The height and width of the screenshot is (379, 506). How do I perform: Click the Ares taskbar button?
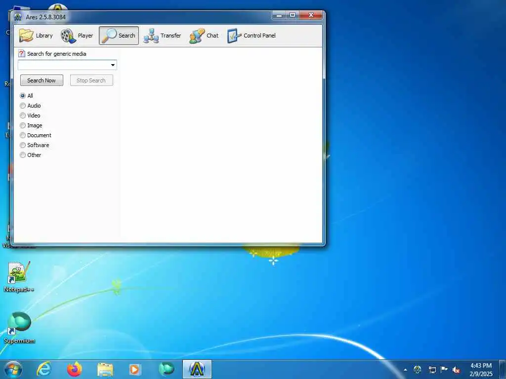[197, 369]
